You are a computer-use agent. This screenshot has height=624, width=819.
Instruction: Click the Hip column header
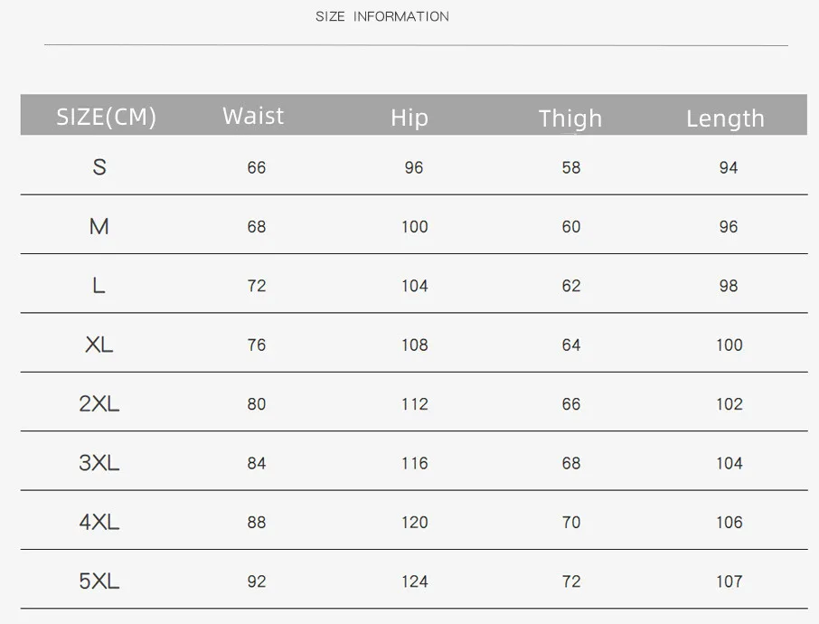tap(409, 118)
